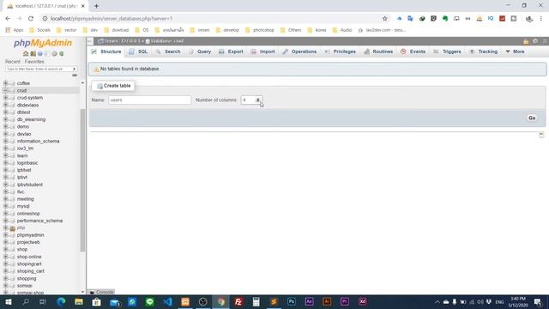Open the develop bookmarks folder
This screenshot has height=309, width=549.
point(227,30)
